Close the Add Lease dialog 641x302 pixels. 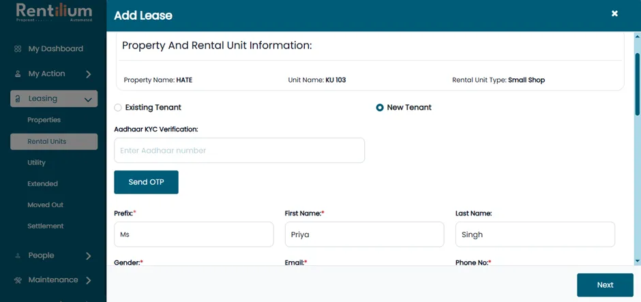(x=614, y=14)
